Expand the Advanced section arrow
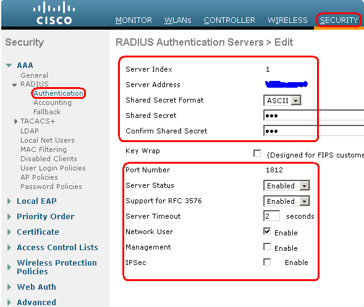The height and width of the screenshot is (307, 364). (x=9, y=302)
